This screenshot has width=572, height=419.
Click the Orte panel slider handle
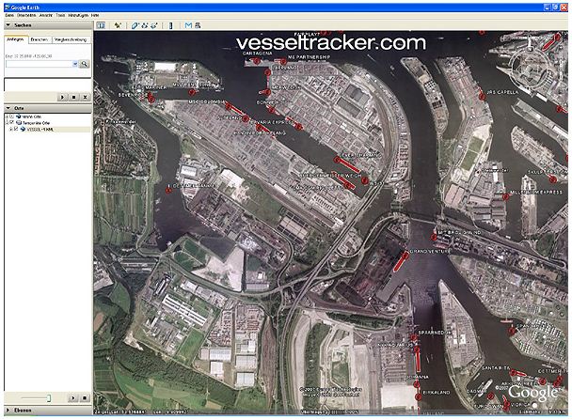coord(49,398)
